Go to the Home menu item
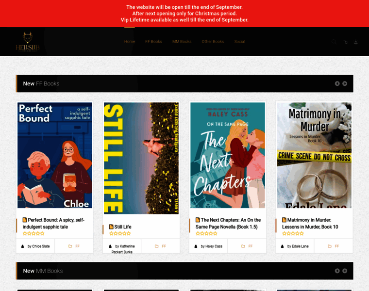The height and width of the screenshot is (291, 369). coord(130,42)
